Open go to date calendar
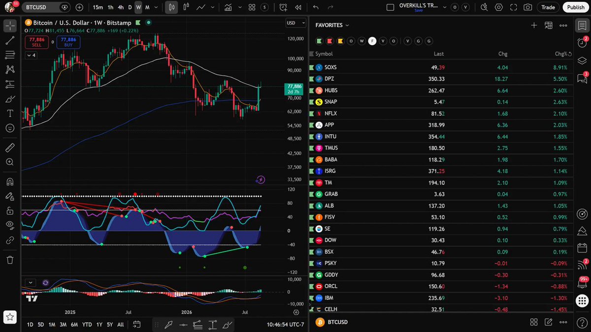This screenshot has height=332, width=591. 136,325
